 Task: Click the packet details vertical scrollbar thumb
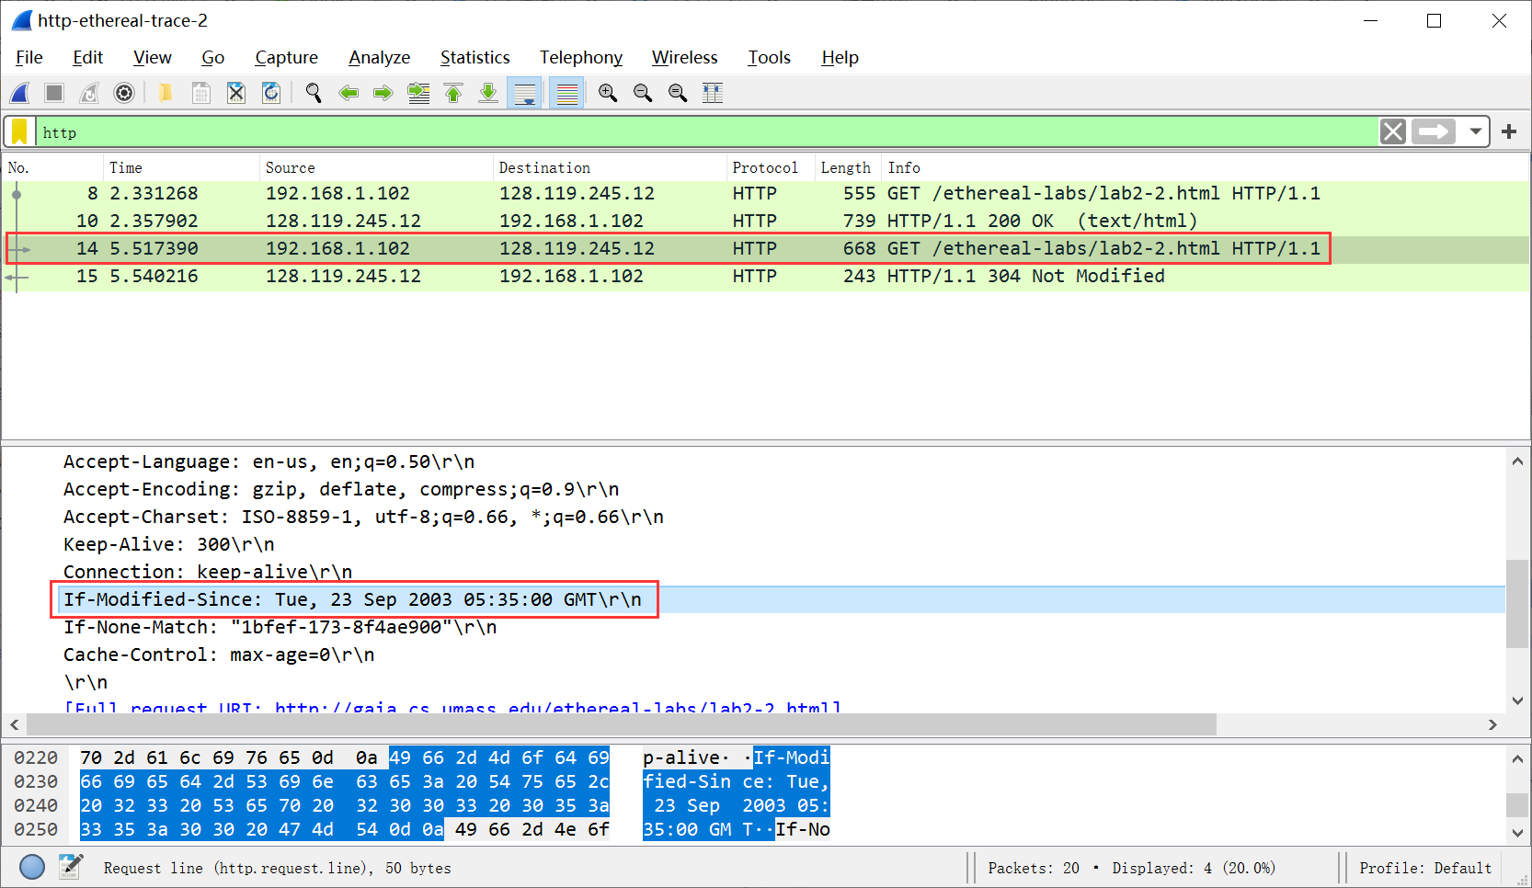tap(1517, 603)
